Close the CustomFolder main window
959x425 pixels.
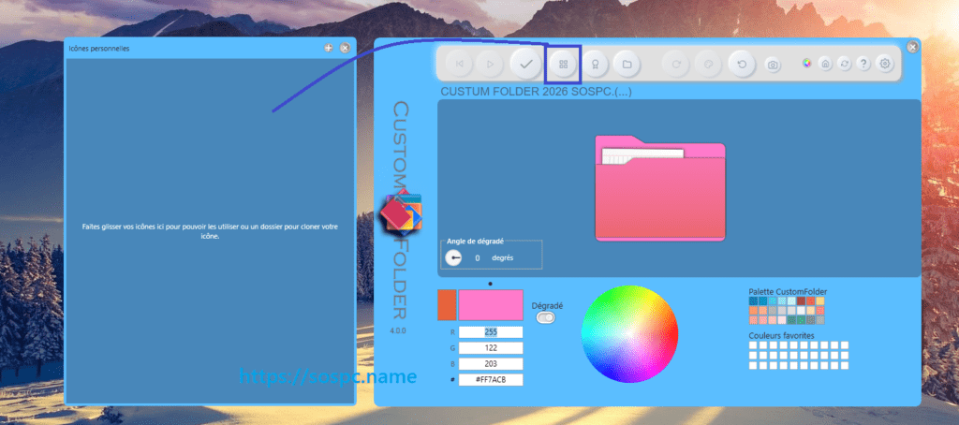pos(912,47)
